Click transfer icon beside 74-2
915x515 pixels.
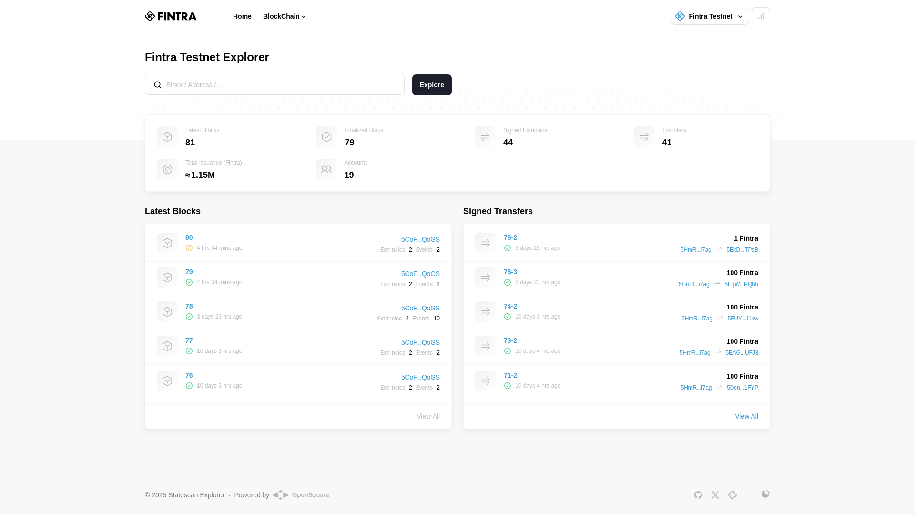coord(486,312)
